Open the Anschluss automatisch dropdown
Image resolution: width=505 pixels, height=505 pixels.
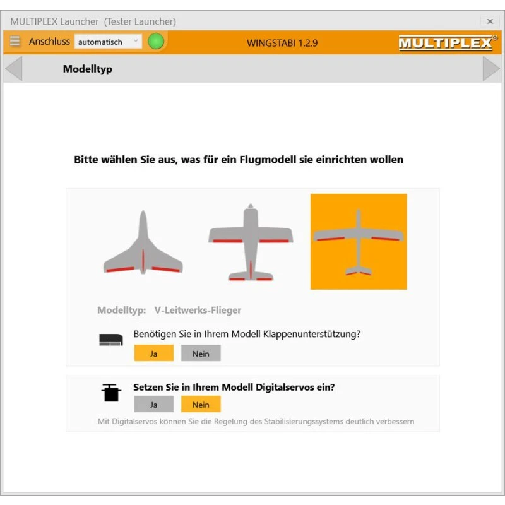(108, 42)
